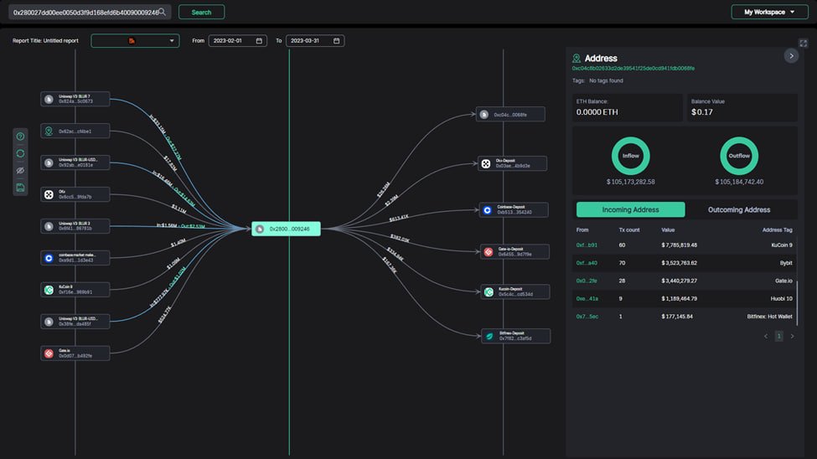Open the 0xf...a40 Bybit address link
This screenshot has height=459, width=817.
(x=587, y=263)
